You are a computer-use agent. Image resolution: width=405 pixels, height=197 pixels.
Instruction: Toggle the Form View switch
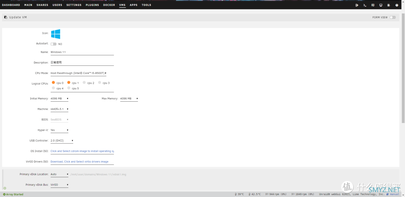[x=393, y=18]
